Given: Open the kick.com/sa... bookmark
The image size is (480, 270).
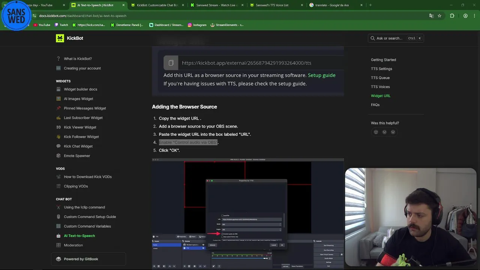Looking at the screenshot, I should (x=89, y=25).
